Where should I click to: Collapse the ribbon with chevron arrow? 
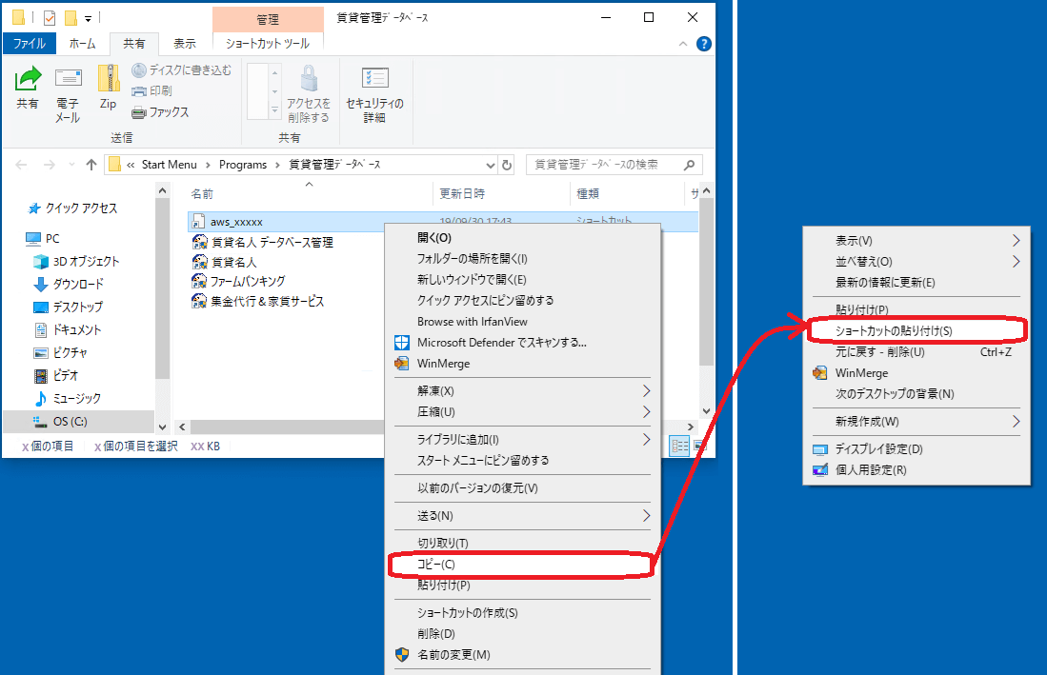(x=682, y=44)
